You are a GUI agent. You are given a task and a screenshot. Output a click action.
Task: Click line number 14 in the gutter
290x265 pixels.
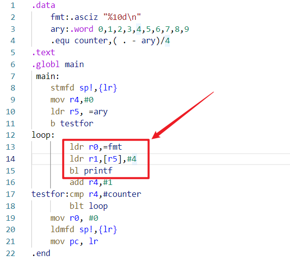tap(10, 159)
